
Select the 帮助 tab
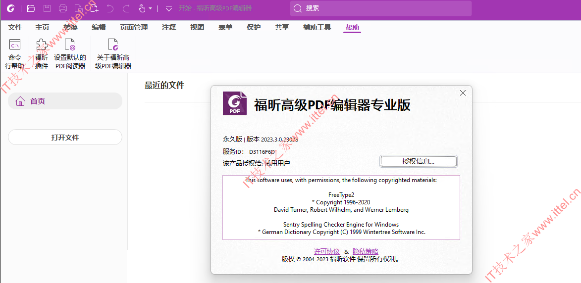pos(352,27)
